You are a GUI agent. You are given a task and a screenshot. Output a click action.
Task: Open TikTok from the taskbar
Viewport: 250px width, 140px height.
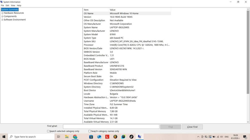tap(131, 137)
